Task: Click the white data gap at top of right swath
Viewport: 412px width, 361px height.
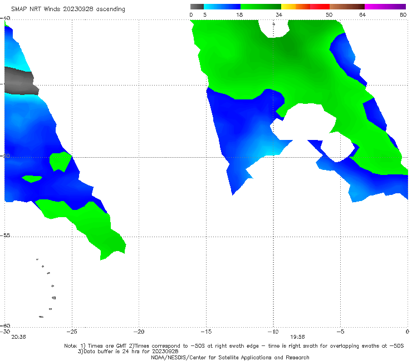Action: click(273, 28)
